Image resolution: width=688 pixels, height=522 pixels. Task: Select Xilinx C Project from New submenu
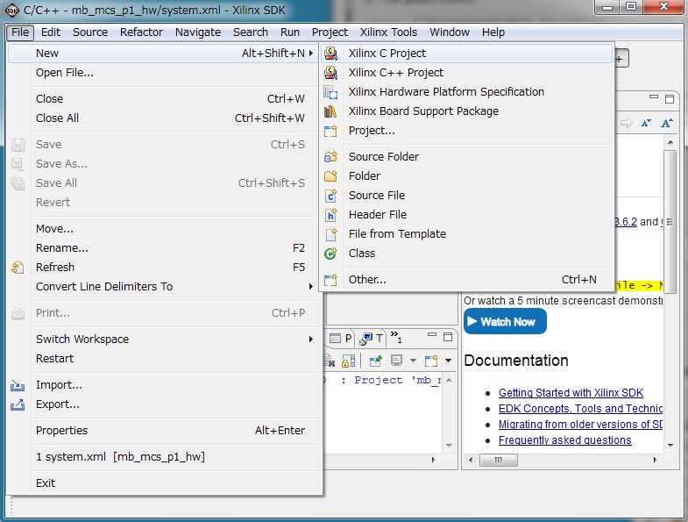pyautogui.click(x=466, y=54)
